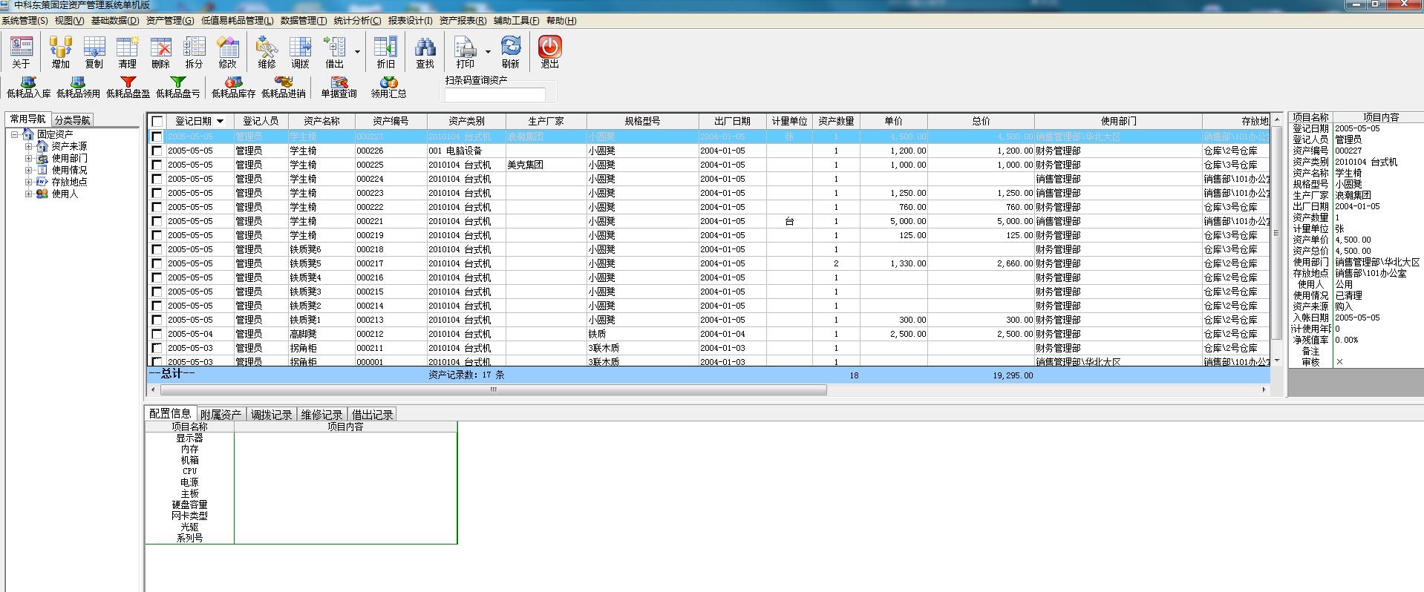Click the 登记日期 column header to sort

[193, 121]
